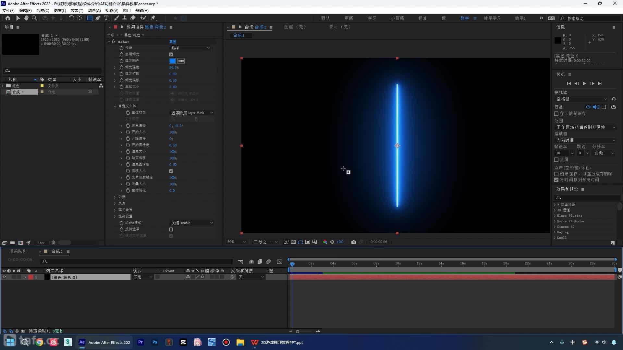Click 辉光强度 value 50.0%
This screenshot has height=350, width=623.
tap(174, 67)
